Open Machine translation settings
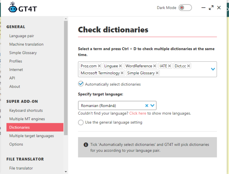229x174 pixels. point(26,44)
